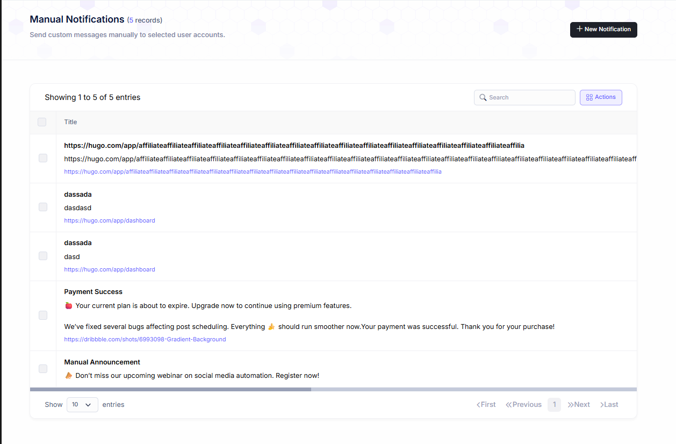
Task: Select page 1 in pagination
Action: point(554,405)
